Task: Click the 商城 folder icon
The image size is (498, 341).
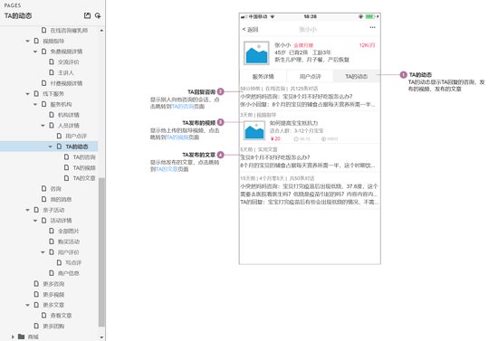Action: pos(22,336)
